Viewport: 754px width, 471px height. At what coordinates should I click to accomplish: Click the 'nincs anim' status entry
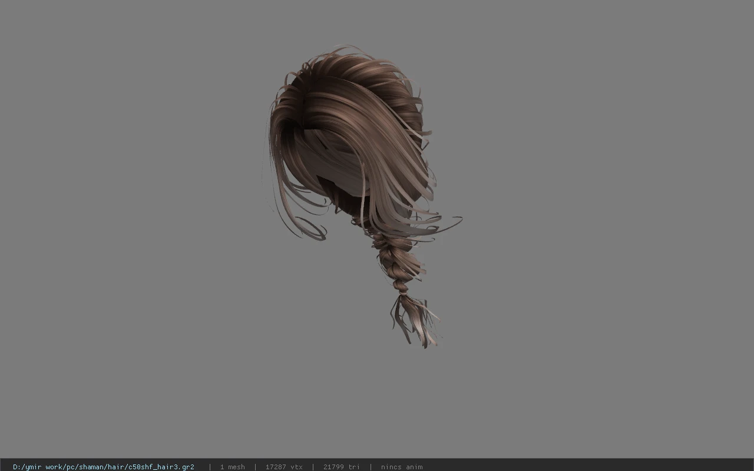tap(402, 467)
